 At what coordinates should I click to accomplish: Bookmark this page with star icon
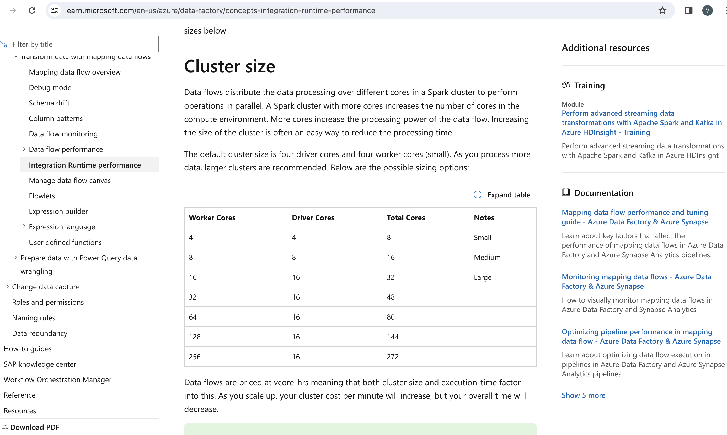coord(662,10)
